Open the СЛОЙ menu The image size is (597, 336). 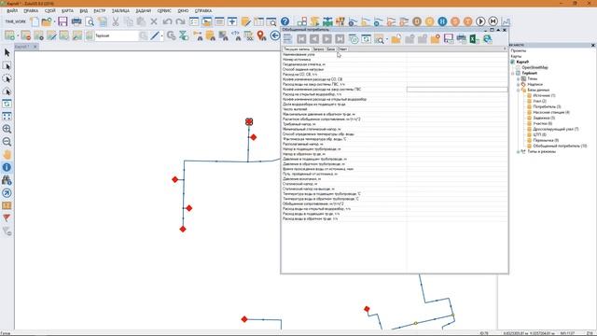click(49, 10)
